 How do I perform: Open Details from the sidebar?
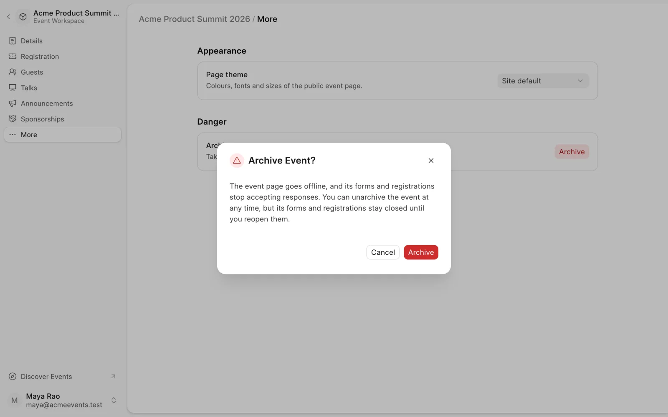click(63, 41)
